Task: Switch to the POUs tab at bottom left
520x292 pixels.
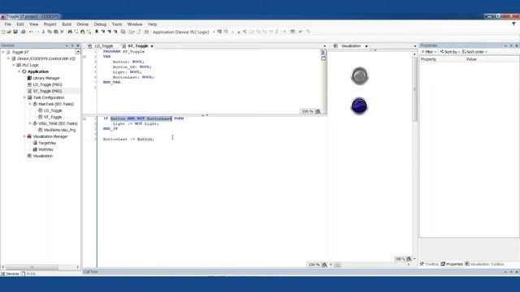Action: (x=29, y=274)
